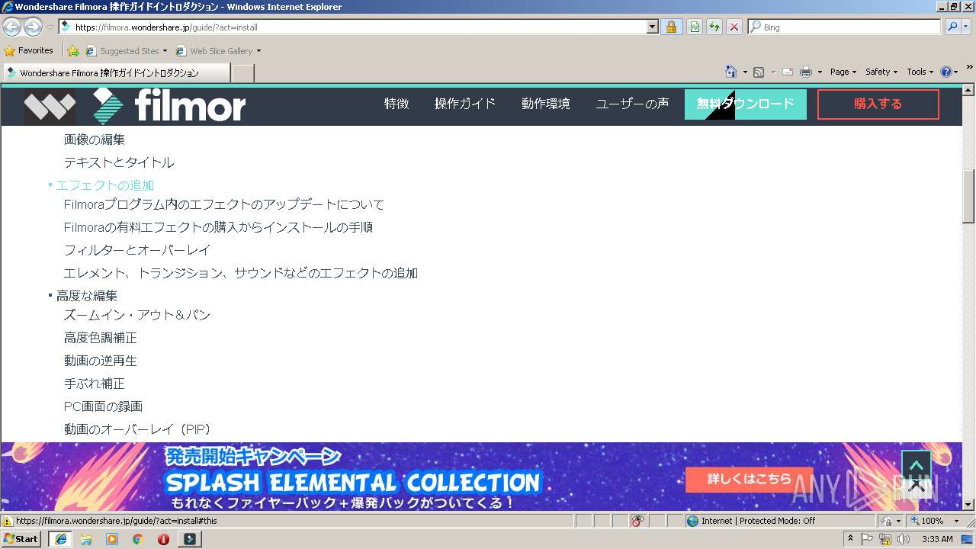976x549 pixels.
Task: Show hidden tray icons arrow
Action: [850, 539]
